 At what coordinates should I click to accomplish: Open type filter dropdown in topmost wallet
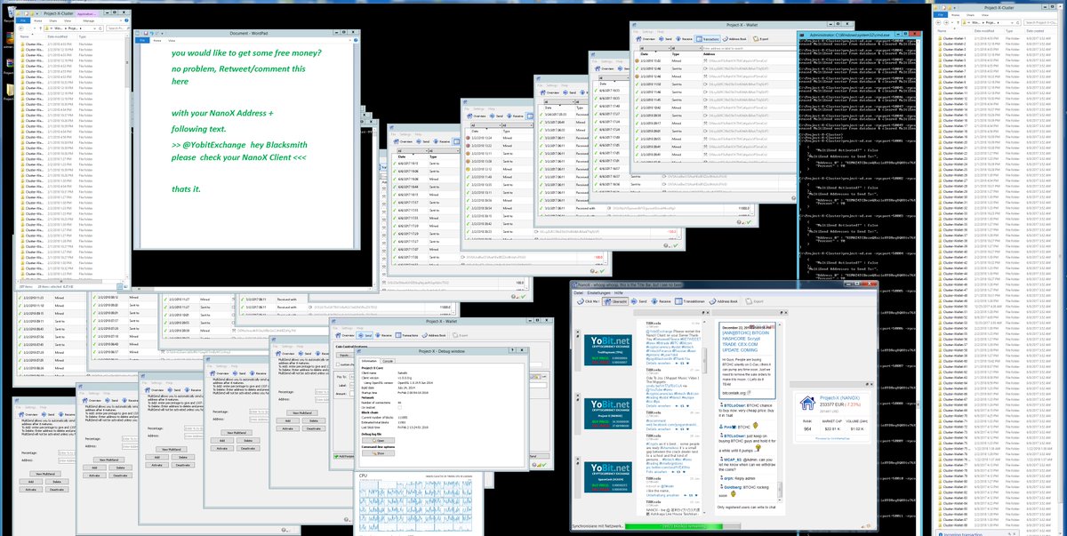point(686,48)
